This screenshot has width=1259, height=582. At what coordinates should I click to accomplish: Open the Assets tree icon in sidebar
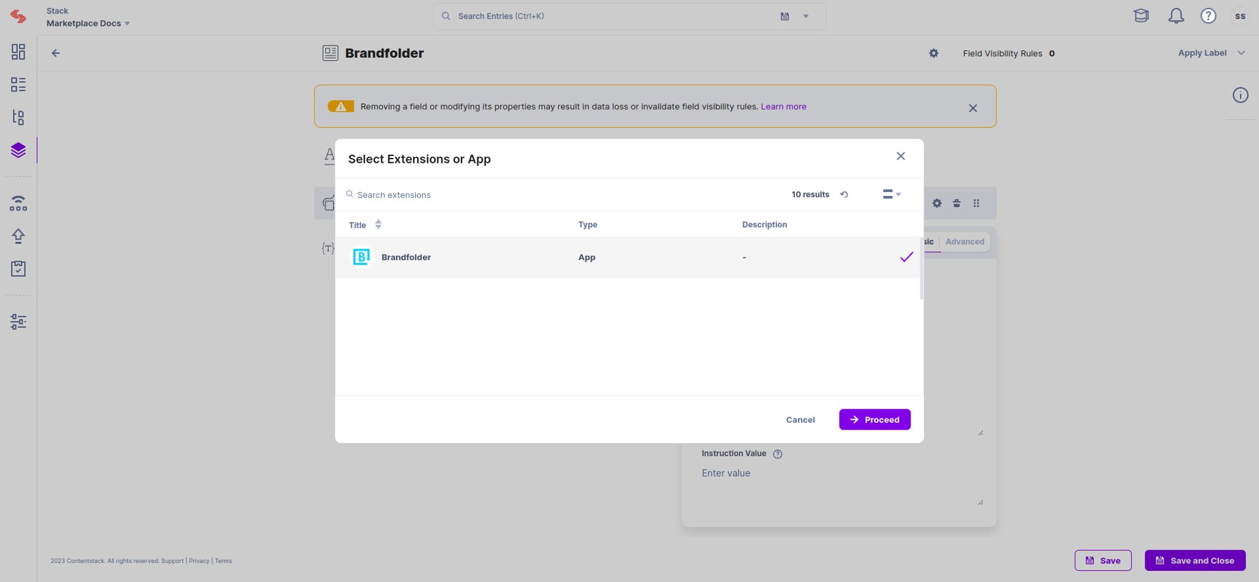18,117
